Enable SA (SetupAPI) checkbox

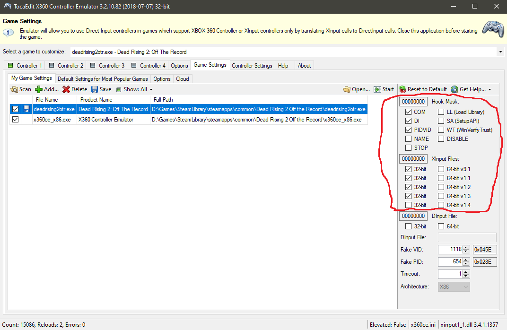point(441,121)
